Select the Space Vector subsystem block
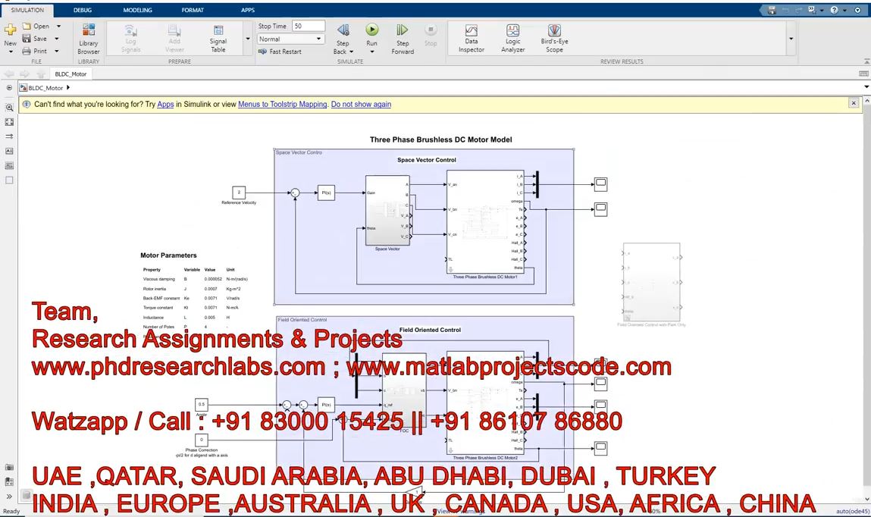The image size is (871, 517). coord(387,211)
